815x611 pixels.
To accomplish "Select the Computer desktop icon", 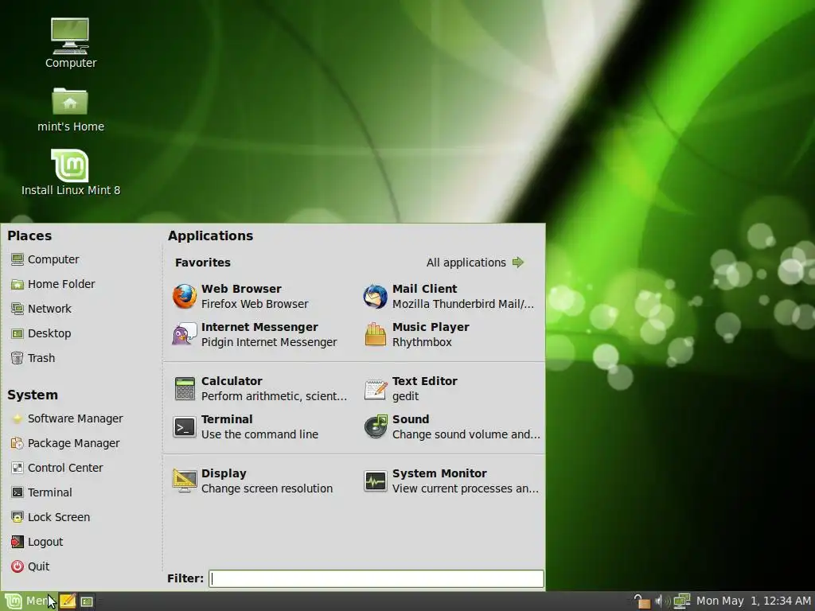I will [70, 43].
